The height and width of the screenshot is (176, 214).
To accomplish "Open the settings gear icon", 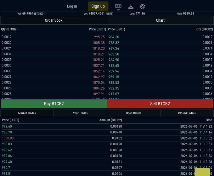I will pos(142,6).
